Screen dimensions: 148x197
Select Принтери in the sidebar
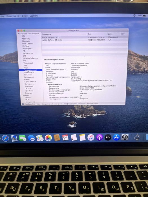[29, 91]
